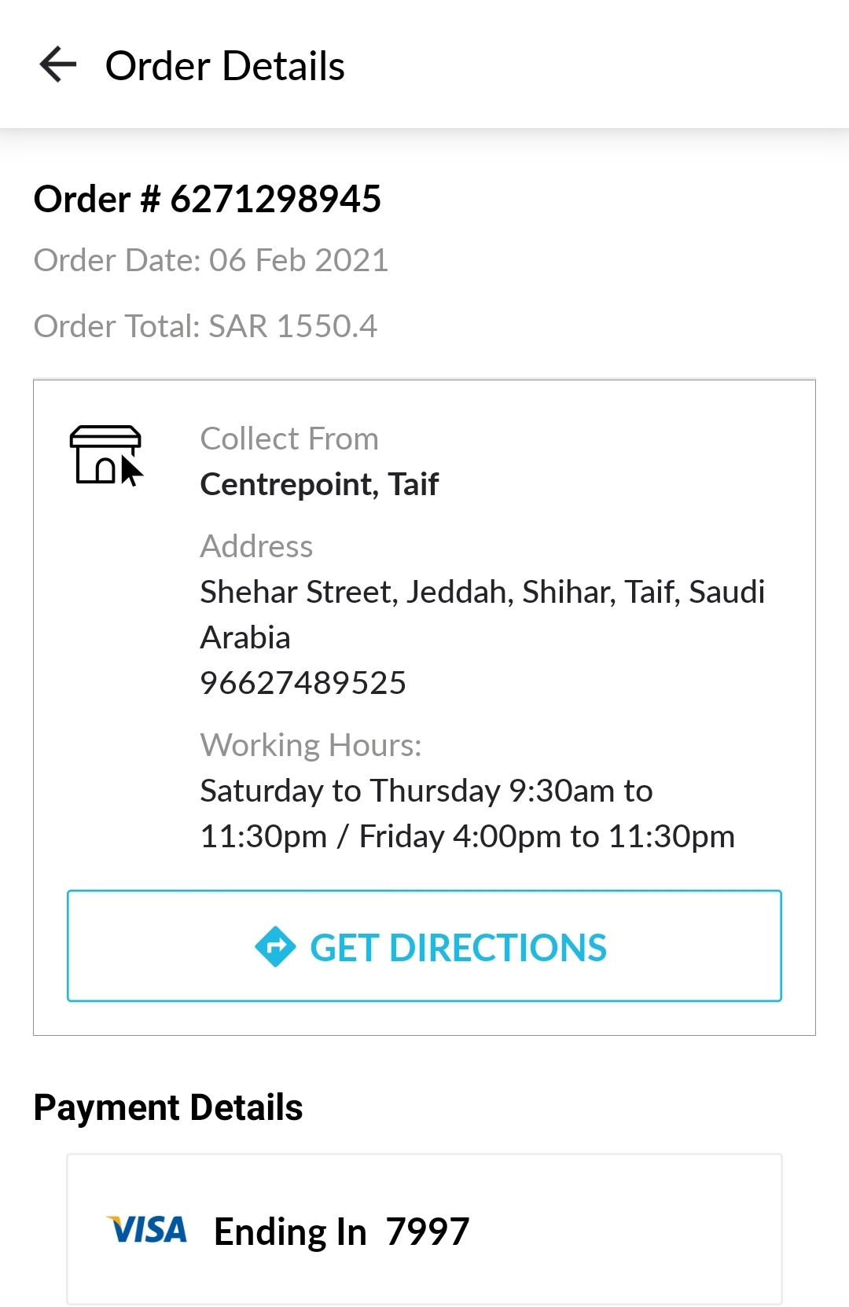Image resolution: width=849 pixels, height=1307 pixels.
Task: Click the Order Date 06 Feb 2021 text
Action: tap(211, 260)
